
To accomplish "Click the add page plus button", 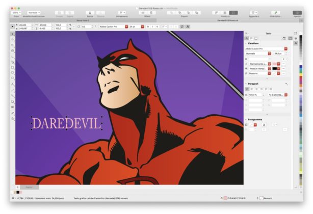I will (x=17, y=187).
